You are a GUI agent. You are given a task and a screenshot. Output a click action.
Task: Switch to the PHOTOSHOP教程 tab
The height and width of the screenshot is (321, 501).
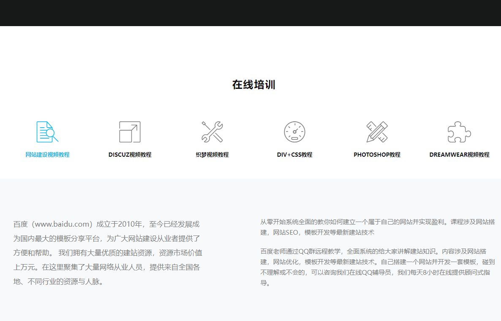(x=377, y=155)
